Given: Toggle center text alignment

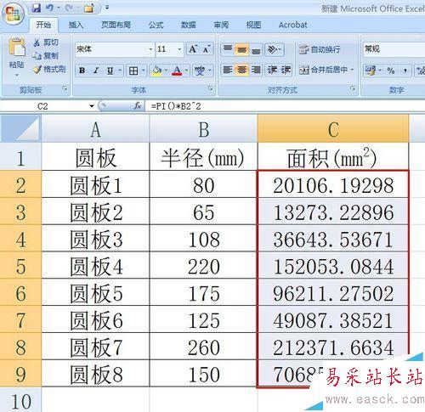Looking at the screenshot, I should point(241,70).
